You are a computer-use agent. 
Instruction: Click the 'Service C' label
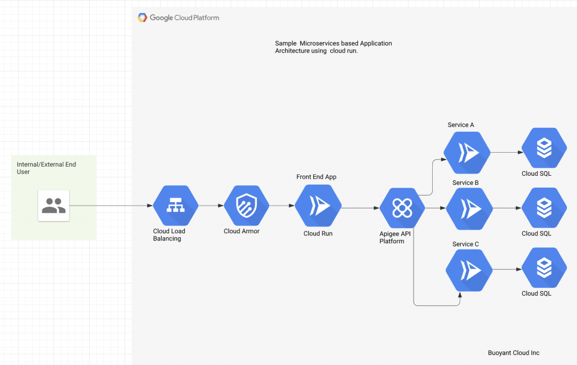(465, 244)
